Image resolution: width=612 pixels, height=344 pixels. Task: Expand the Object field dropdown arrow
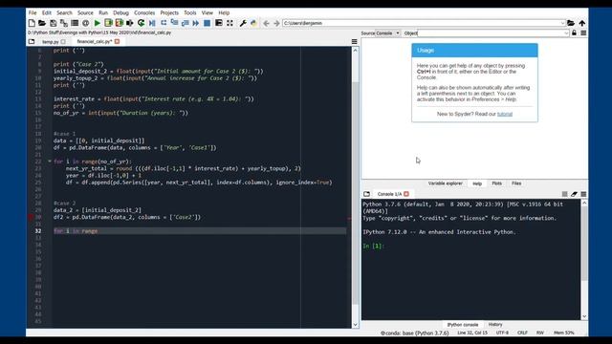566,33
